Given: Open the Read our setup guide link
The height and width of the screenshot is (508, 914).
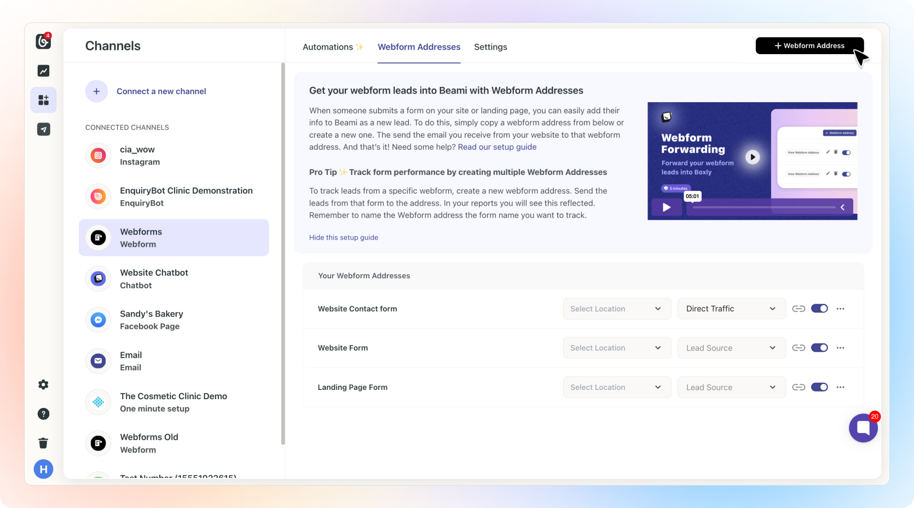Looking at the screenshot, I should pos(497,147).
